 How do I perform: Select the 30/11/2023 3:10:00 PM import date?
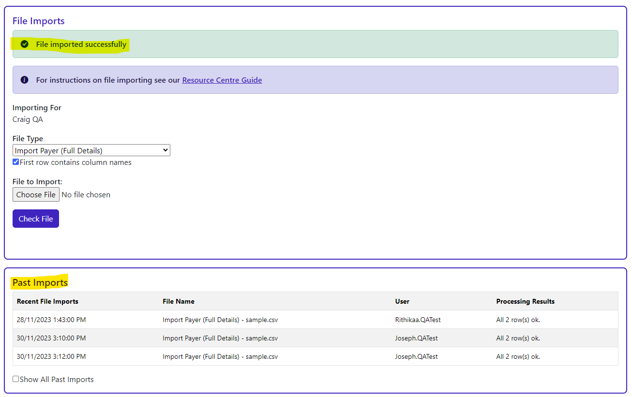pos(51,338)
